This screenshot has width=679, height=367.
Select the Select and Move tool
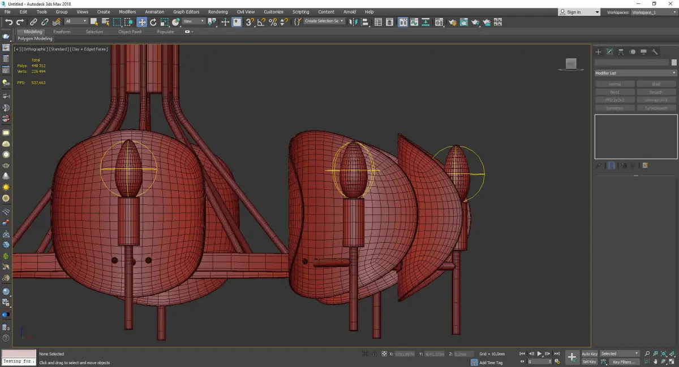[141, 22]
